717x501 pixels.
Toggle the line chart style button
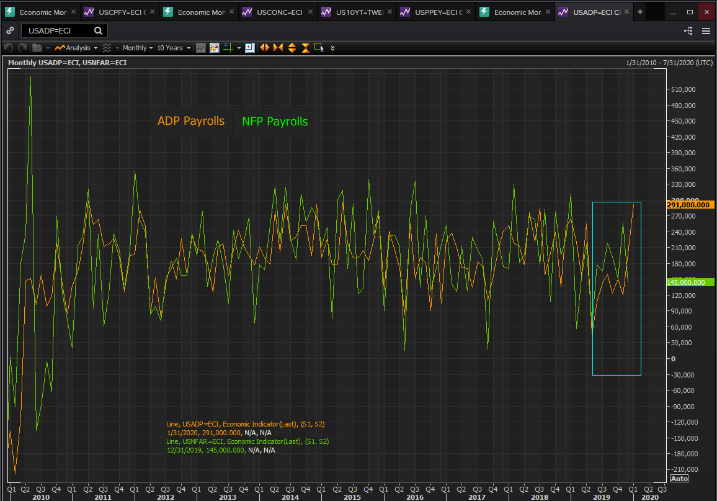point(201,48)
